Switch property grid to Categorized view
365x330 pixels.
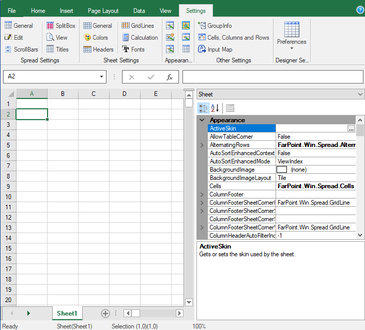[203, 108]
